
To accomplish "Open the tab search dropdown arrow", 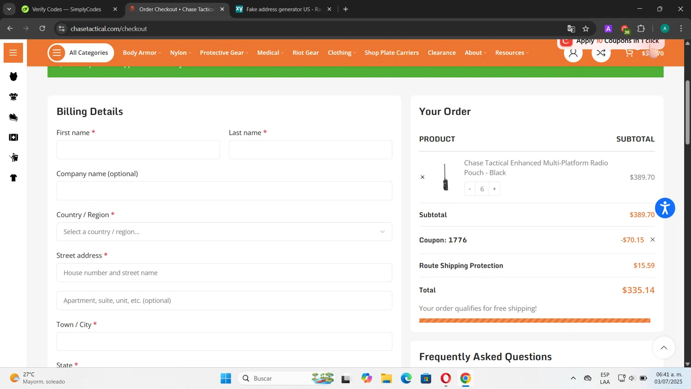I will (9, 9).
